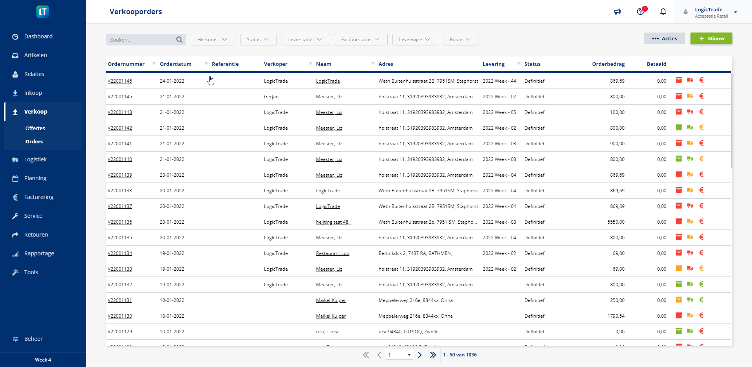Viewport: 752px width, 367px height.
Task: Open the notifications bell
Action: (663, 12)
